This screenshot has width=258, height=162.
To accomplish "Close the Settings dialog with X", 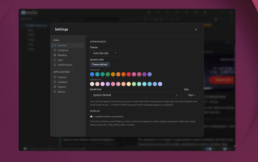I will tap(196, 30).
